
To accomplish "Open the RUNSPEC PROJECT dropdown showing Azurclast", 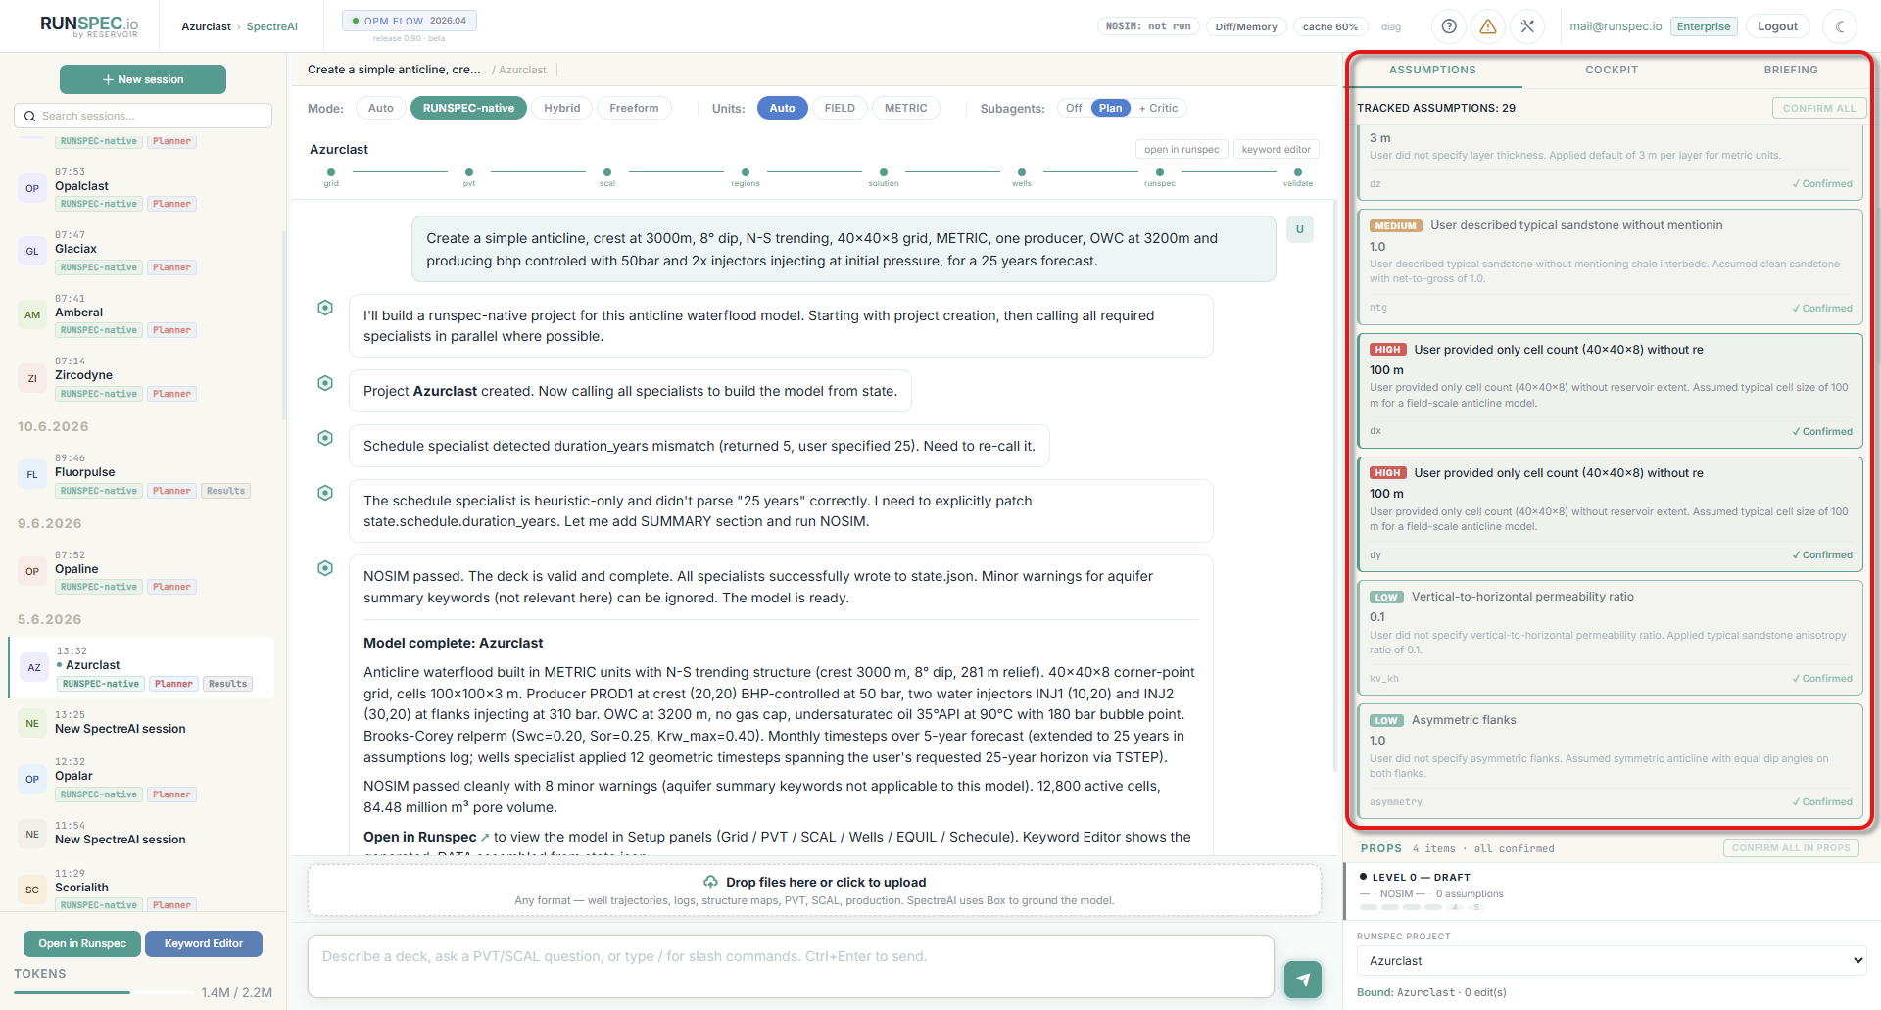I will point(1612,961).
